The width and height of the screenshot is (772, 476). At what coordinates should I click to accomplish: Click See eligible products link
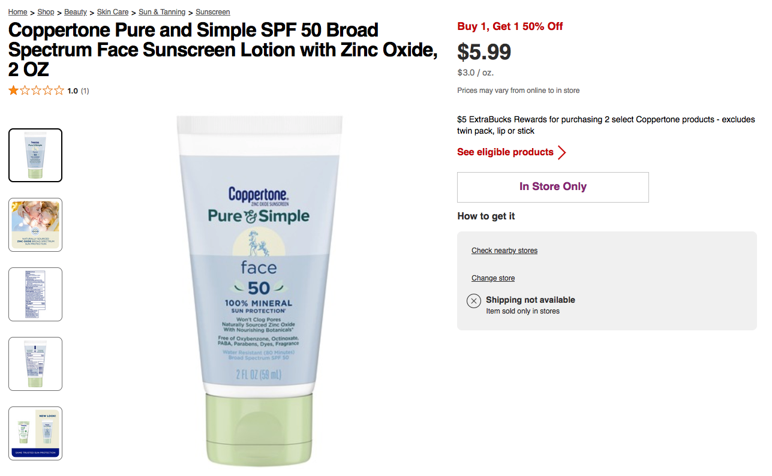(505, 152)
